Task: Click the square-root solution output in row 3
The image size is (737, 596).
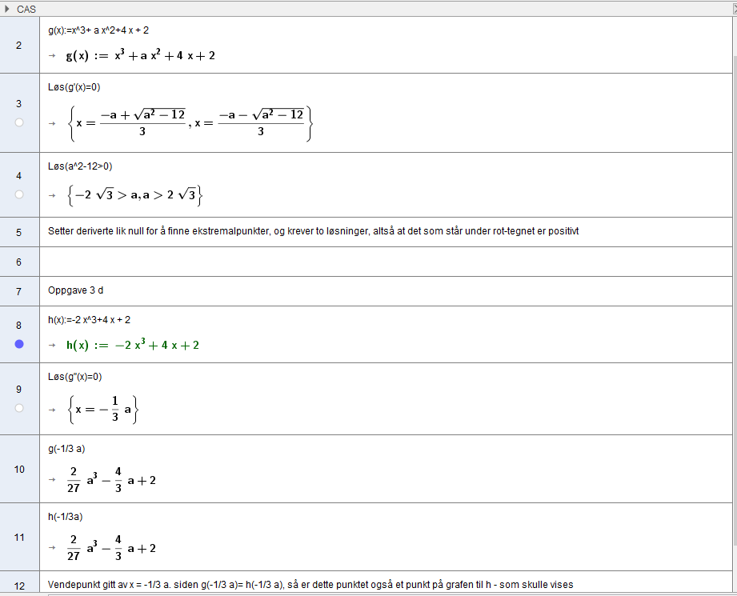Action: [x=190, y=122]
